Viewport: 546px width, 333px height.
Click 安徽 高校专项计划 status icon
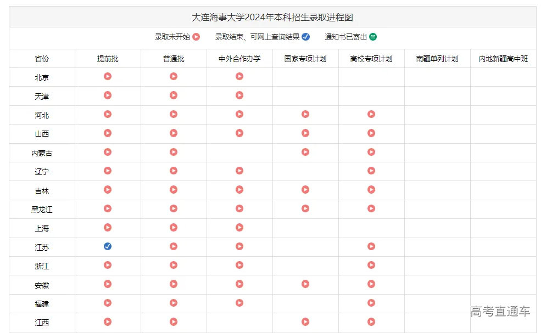[371, 284]
